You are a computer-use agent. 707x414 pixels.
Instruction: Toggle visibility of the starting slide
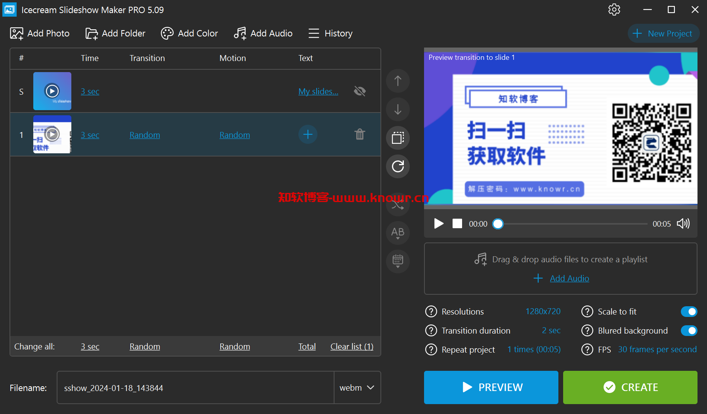(360, 92)
